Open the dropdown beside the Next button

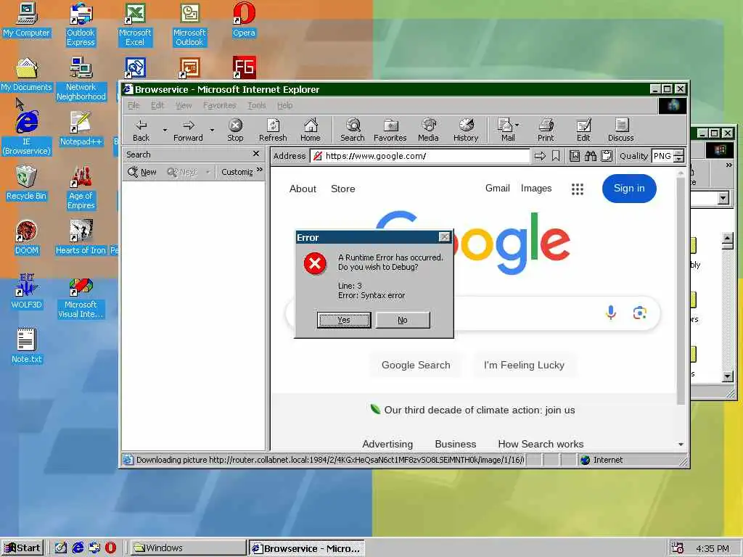208,172
